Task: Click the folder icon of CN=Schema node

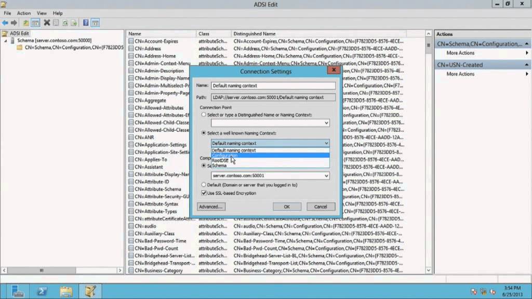Action: pyautogui.click(x=20, y=47)
